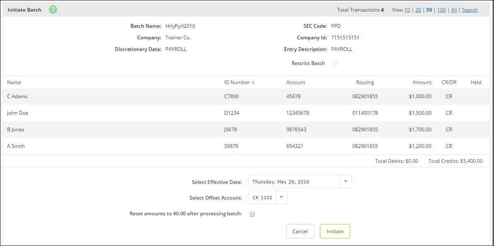494x246 pixels.
Task: Click the Cancel button
Action: 300,231
